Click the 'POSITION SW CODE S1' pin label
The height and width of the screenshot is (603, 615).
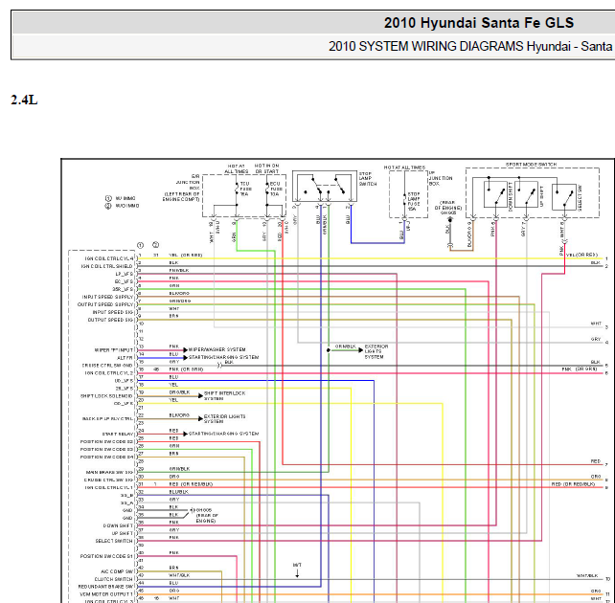tap(106, 556)
